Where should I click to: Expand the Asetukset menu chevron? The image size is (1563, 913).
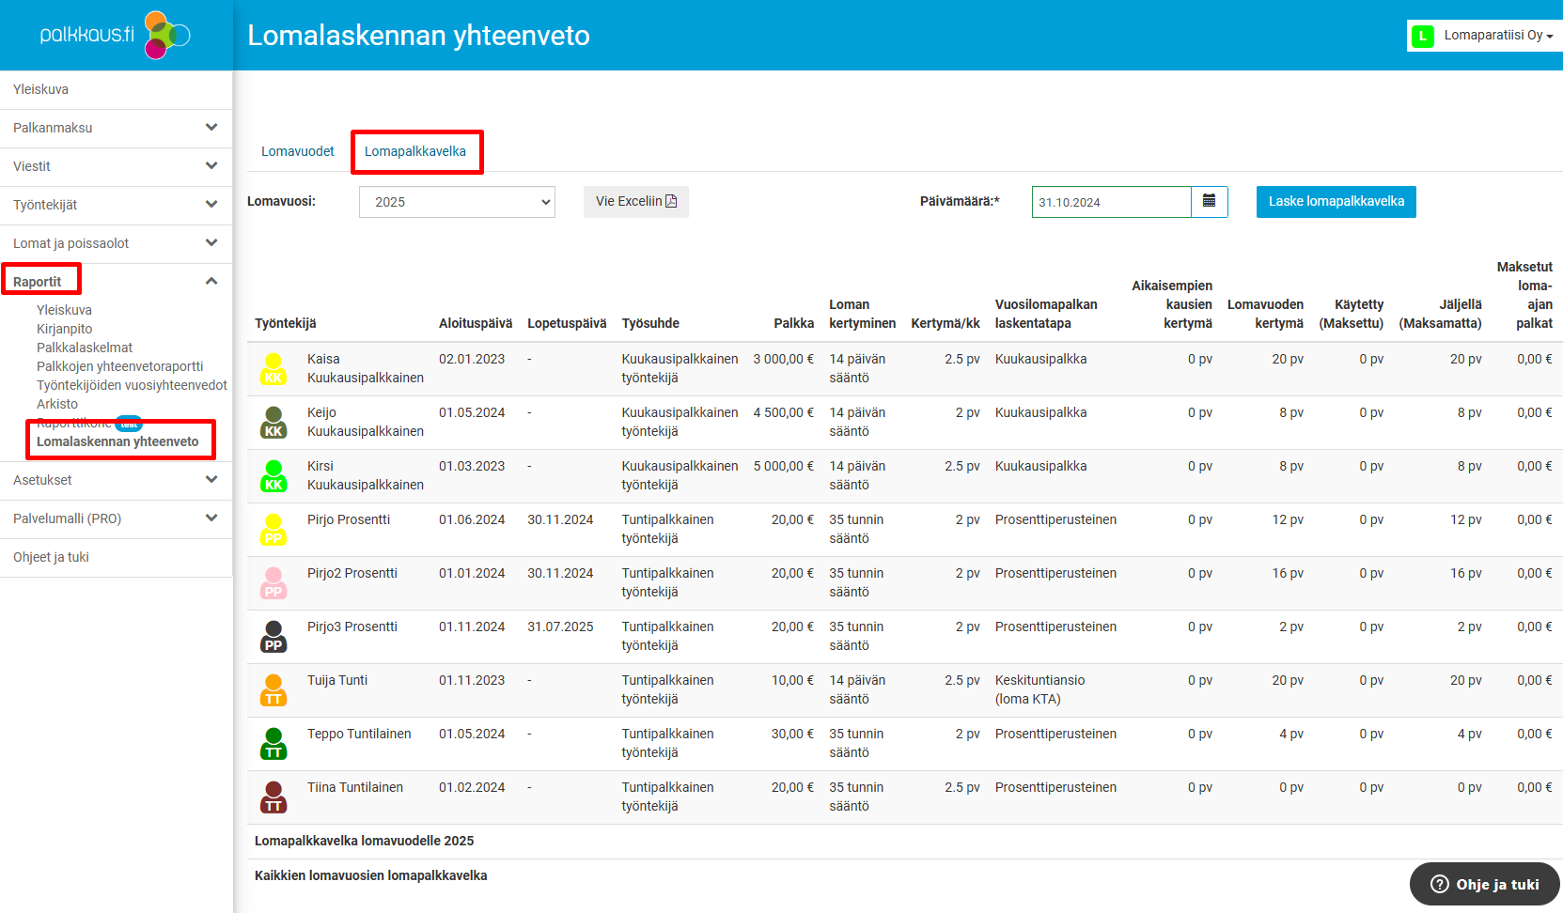pos(211,479)
